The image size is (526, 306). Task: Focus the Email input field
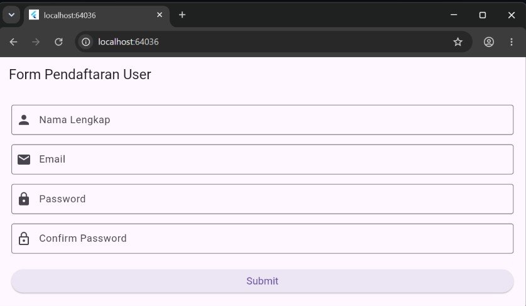pos(262,160)
